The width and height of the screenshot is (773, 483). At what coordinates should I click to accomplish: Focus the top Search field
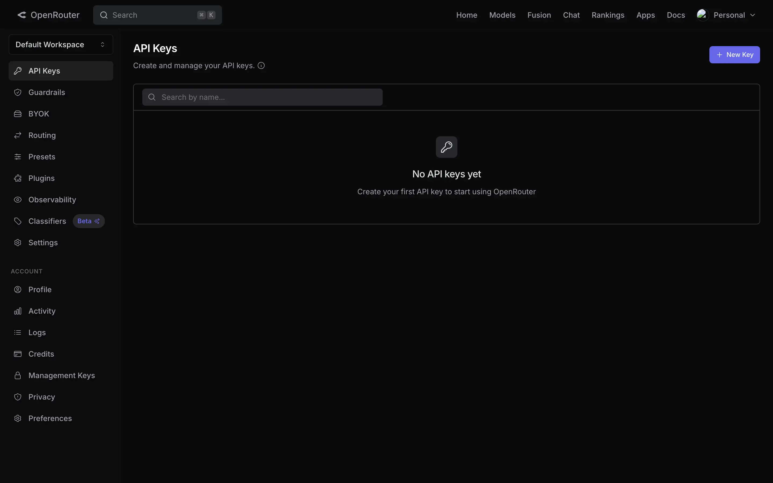(157, 15)
